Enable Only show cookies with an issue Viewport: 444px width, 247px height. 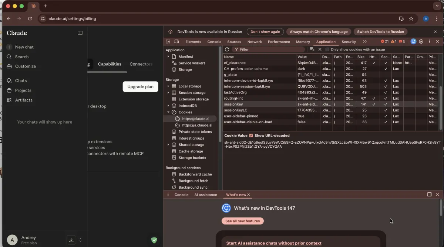[x=327, y=49]
